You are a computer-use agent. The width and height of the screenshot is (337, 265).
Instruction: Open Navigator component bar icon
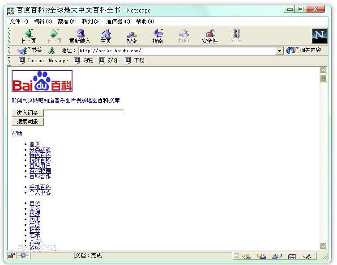(x=246, y=256)
